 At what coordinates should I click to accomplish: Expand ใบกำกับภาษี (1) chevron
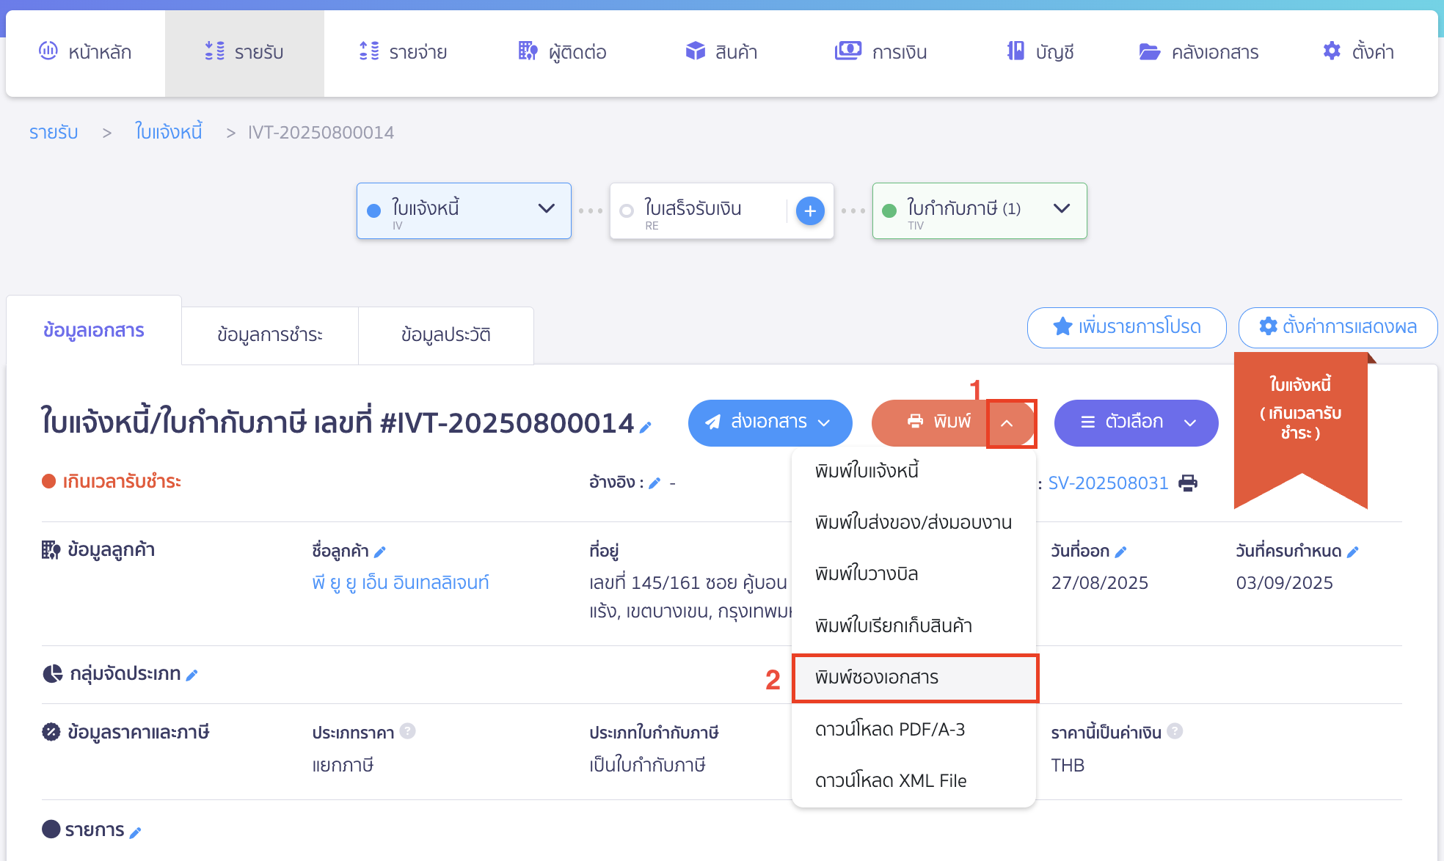coord(1061,209)
